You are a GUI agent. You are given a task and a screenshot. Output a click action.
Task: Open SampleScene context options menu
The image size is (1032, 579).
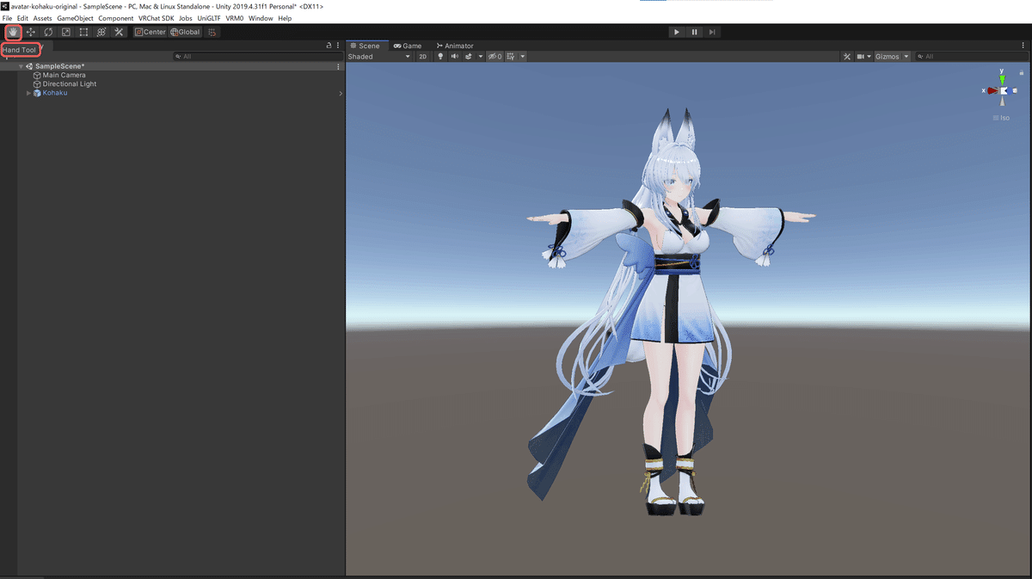pos(338,66)
